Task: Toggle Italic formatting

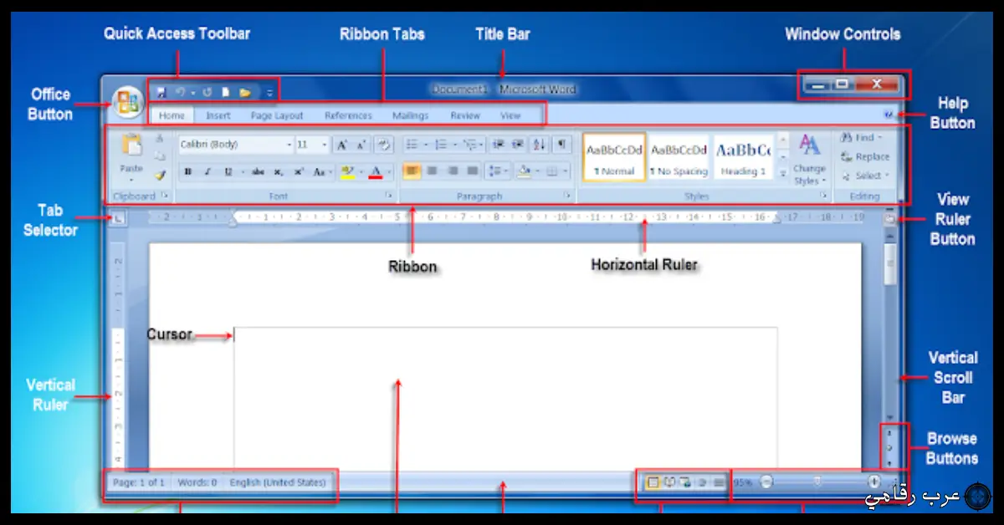Action: 207,172
